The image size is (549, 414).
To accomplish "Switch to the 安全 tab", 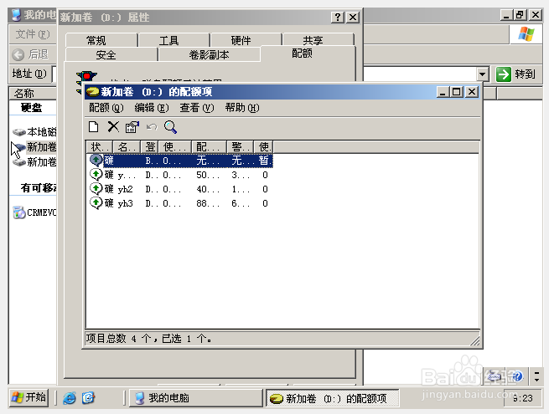I will click(111, 55).
